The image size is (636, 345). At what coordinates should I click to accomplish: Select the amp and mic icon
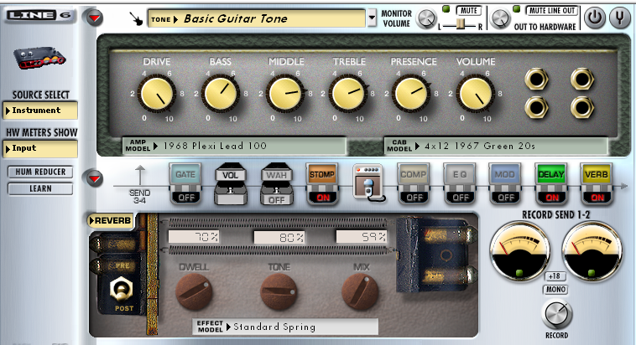[368, 183]
